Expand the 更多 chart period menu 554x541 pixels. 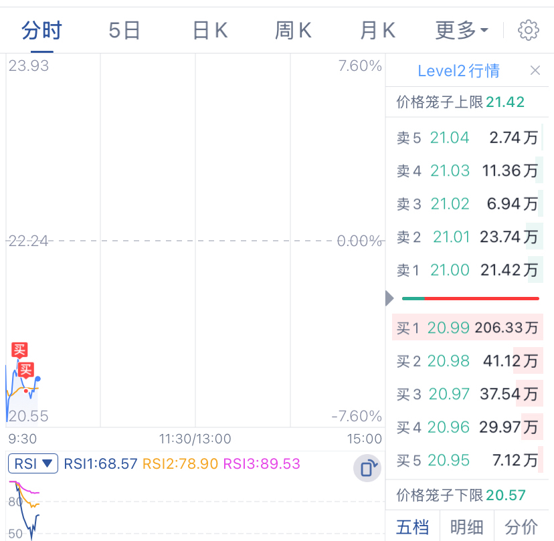(x=462, y=30)
